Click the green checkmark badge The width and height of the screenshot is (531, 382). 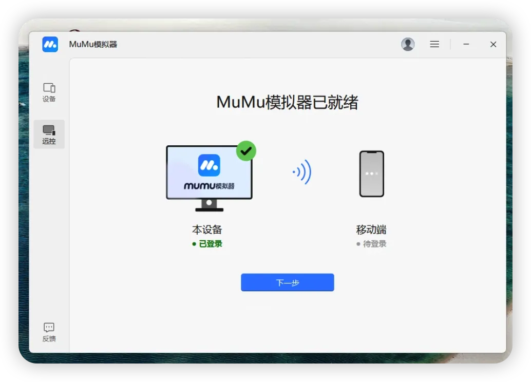[x=246, y=151]
